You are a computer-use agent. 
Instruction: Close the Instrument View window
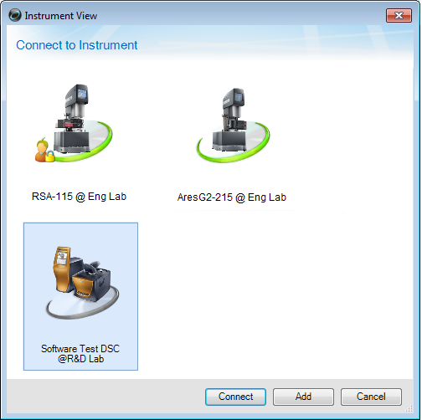(x=399, y=15)
